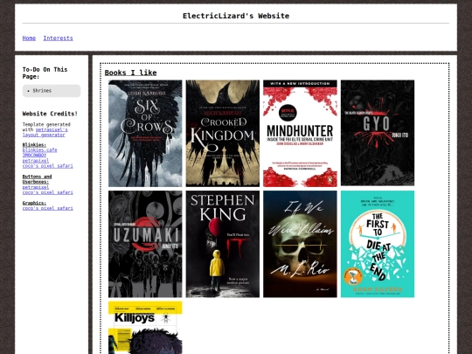The height and width of the screenshot is (354, 472).
Task: Click the Website Credits! heading
Action: tap(50, 114)
